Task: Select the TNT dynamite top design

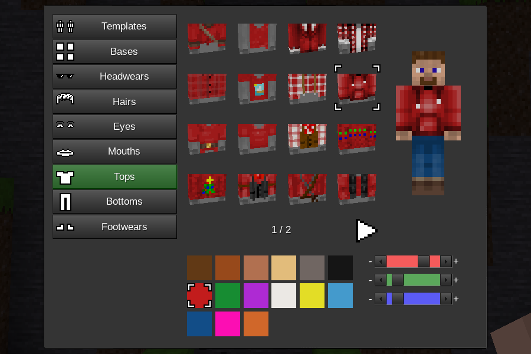Action: [x=357, y=190]
